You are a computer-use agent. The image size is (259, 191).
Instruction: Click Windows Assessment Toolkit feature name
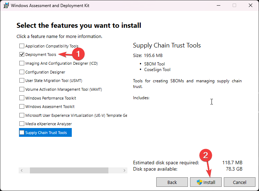tap(50, 107)
